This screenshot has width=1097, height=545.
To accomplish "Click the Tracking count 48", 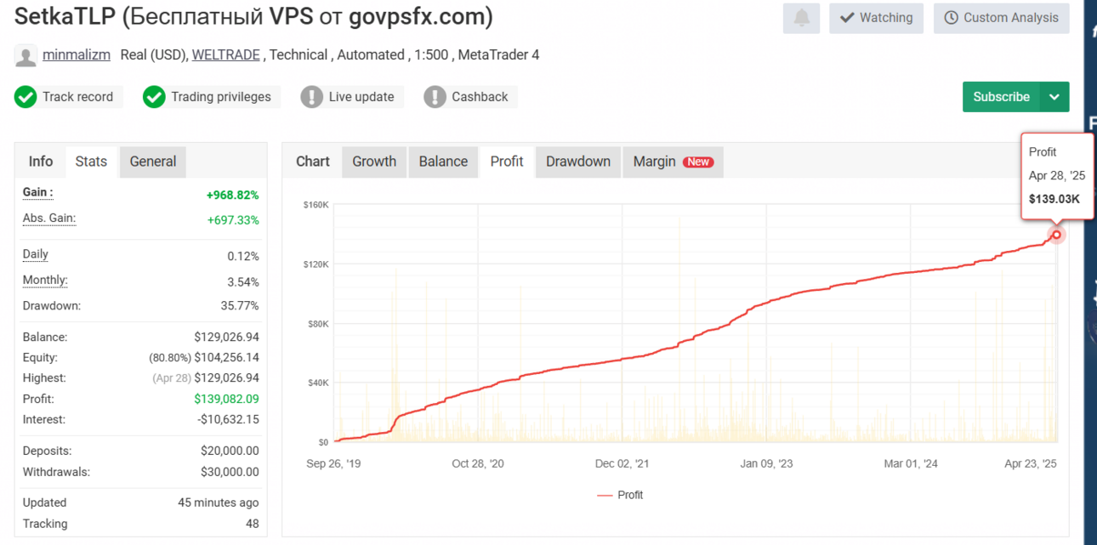I will point(252,524).
